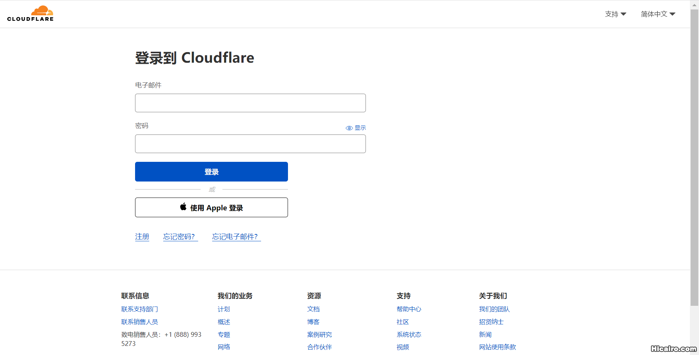Image resolution: width=699 pixels, height=355 pixels.
Task: Open the 网络 footer link
Action: click(224, 347)
